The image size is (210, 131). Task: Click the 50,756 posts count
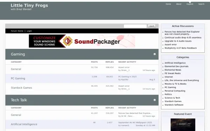(94, 67)
